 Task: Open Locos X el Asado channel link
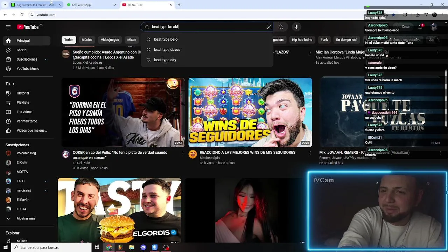85,63
